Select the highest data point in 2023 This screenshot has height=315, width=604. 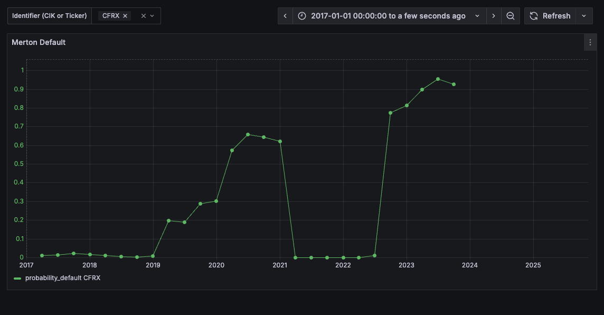pos(438,79)
